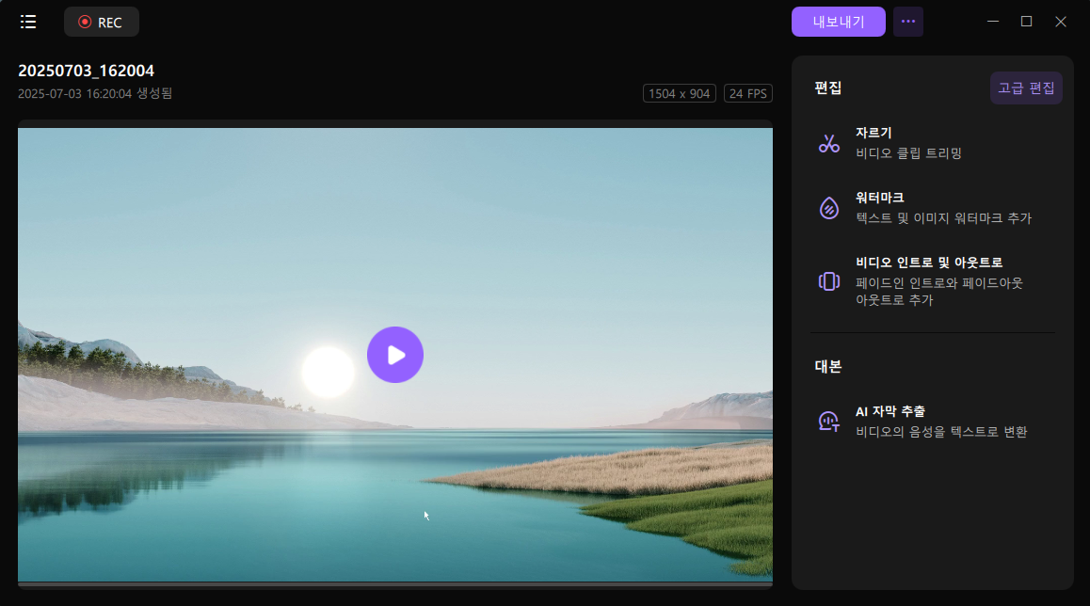The image size is (1090, 606).
Task: Close the recorder window
Action: [x=1061, y=22]
